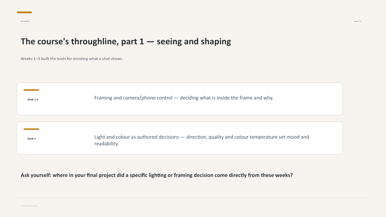Image resolution: width=386 pixels, height=217 pixels.
Task: Click the small header label at top left
Action: pos(25,21)
